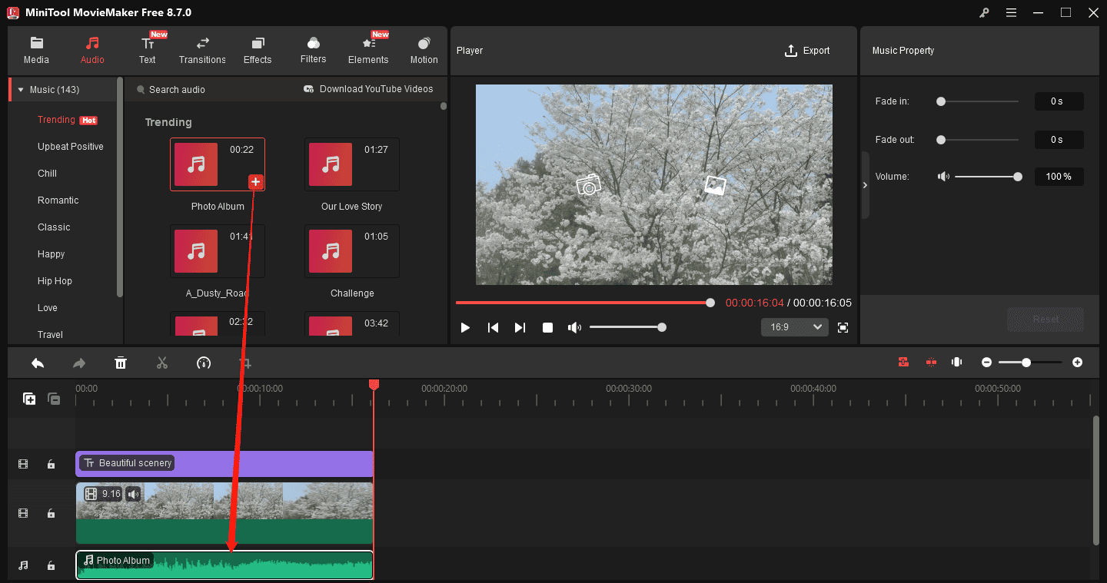This screenshot has width=1107, height=583.
Task: Select the Classic music category
Action: [x=54, y=227]
